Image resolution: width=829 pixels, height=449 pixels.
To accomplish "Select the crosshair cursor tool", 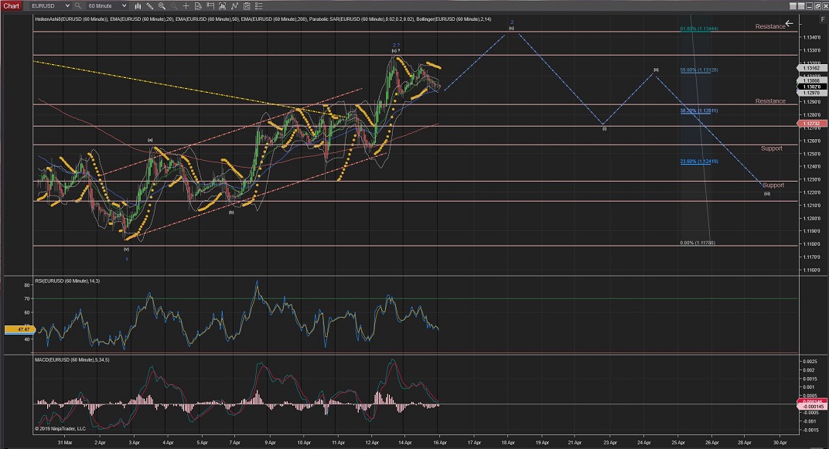I will (186, 5).
